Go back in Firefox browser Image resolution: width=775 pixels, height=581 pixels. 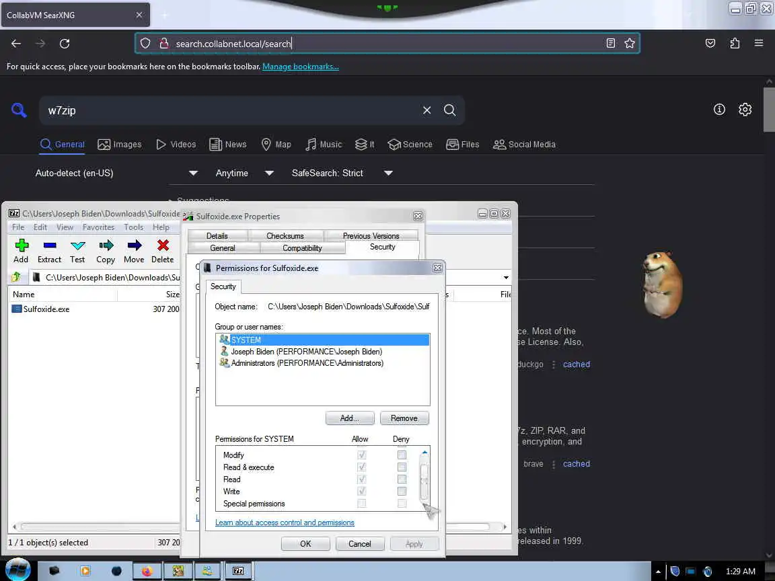16,44
